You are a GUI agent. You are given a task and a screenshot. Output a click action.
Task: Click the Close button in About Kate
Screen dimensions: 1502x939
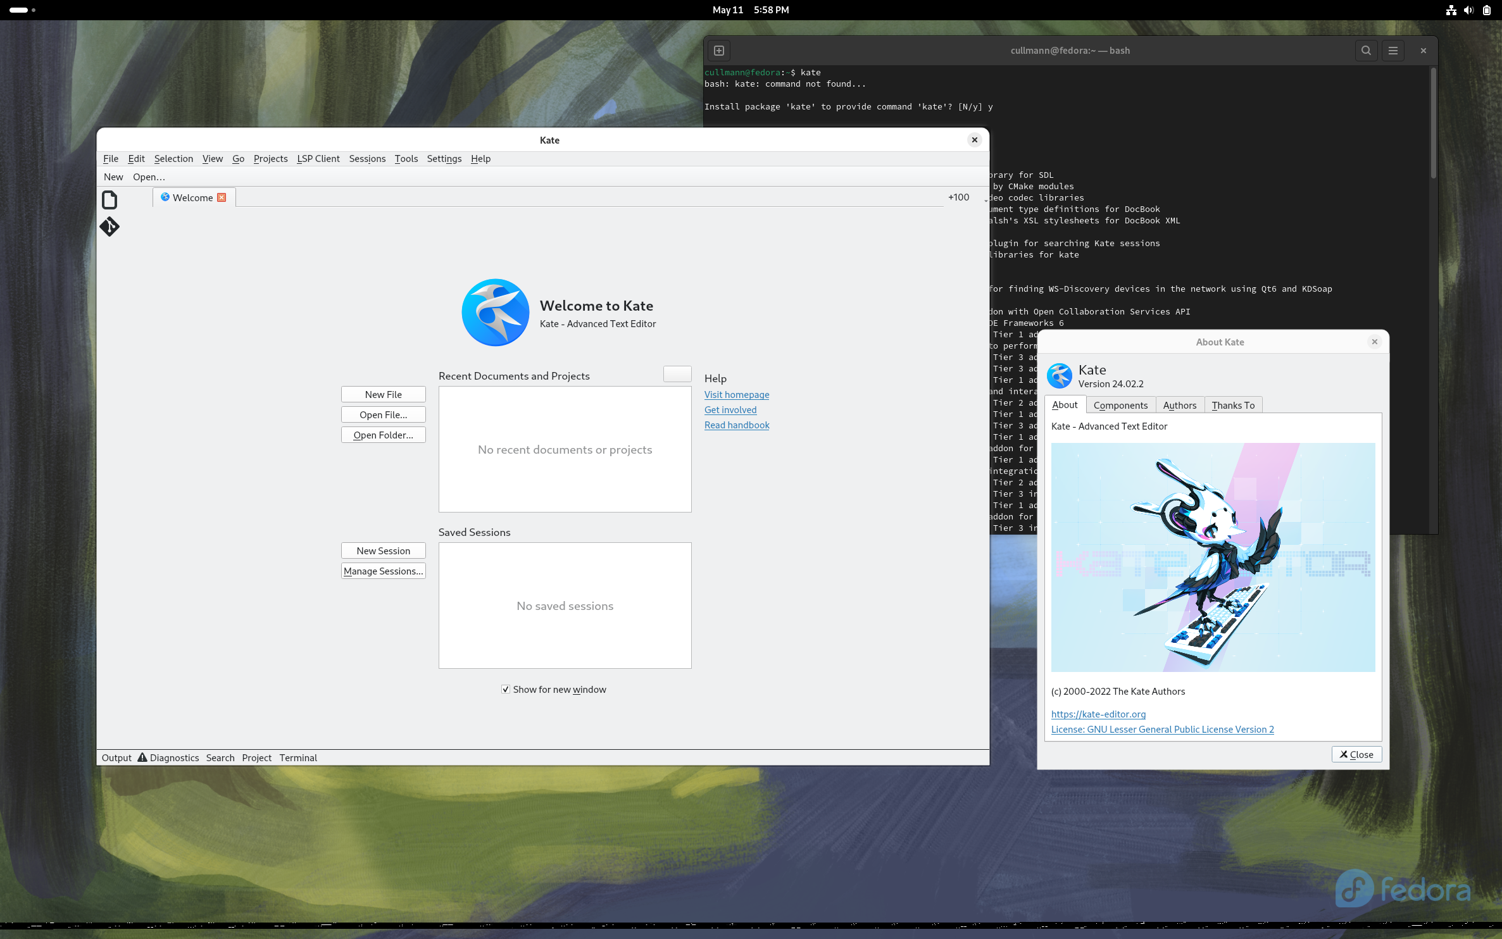pos(1356,754)
